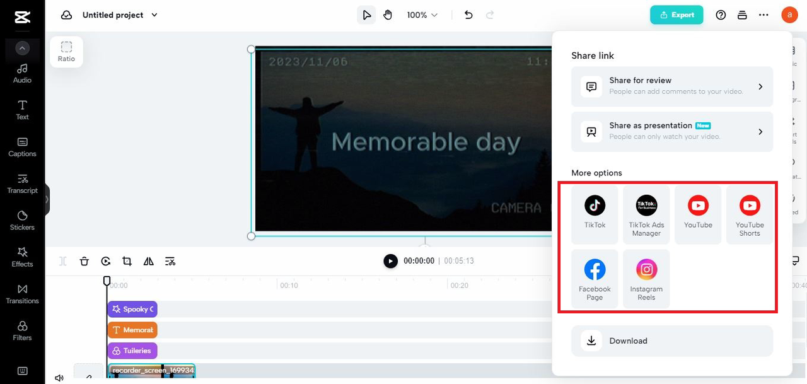Select the pointer select tool
This screenshot has width=807, height=384.
point(366,15)
